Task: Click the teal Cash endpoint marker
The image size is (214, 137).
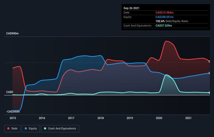Action: click(x=210, y=92)
